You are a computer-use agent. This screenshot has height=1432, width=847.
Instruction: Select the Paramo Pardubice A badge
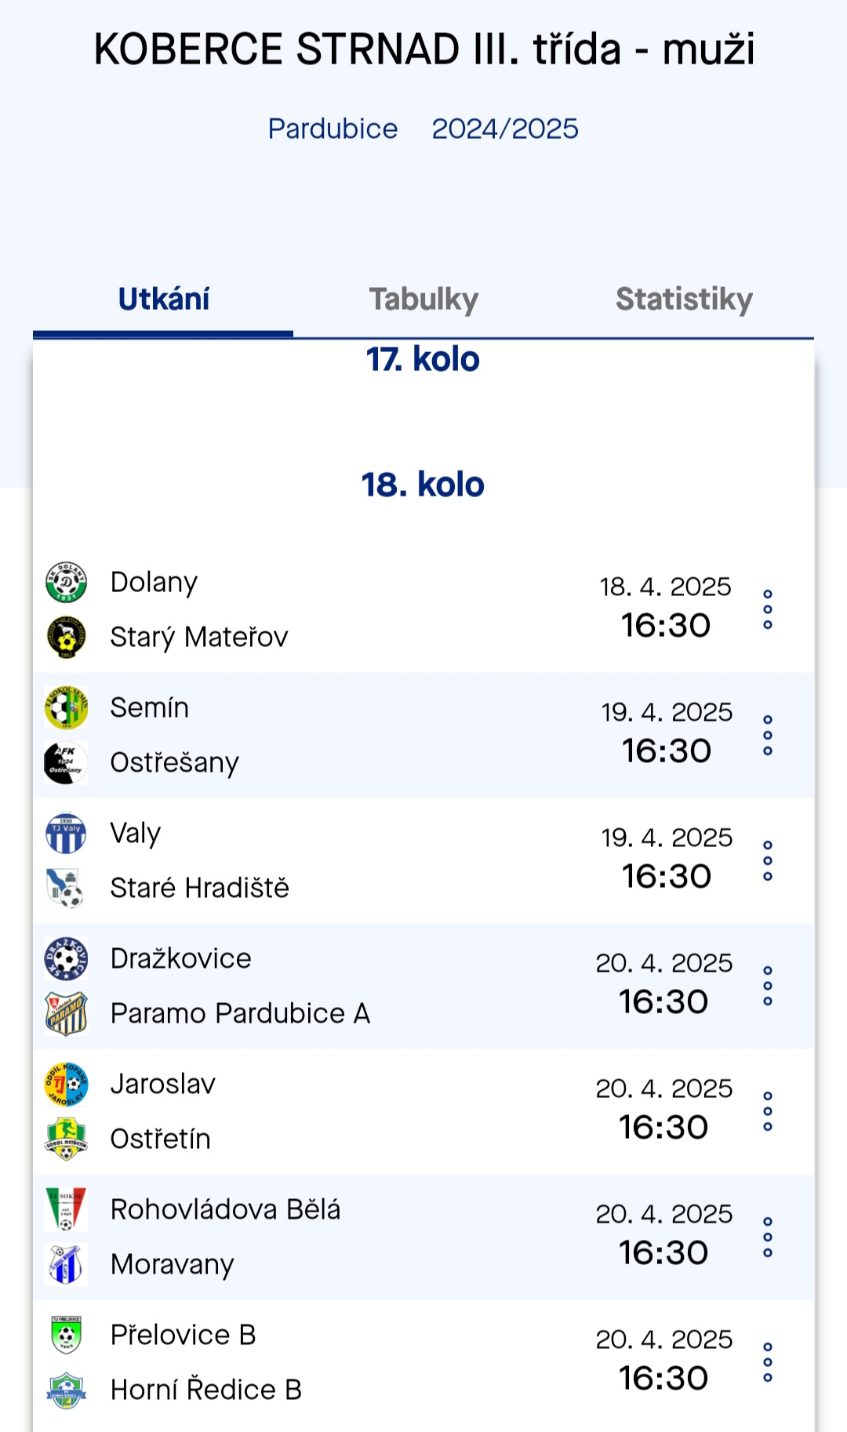pos(66,1013)
